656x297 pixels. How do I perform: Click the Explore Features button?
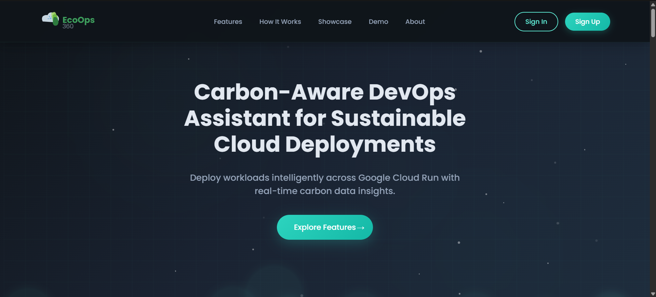325,227
